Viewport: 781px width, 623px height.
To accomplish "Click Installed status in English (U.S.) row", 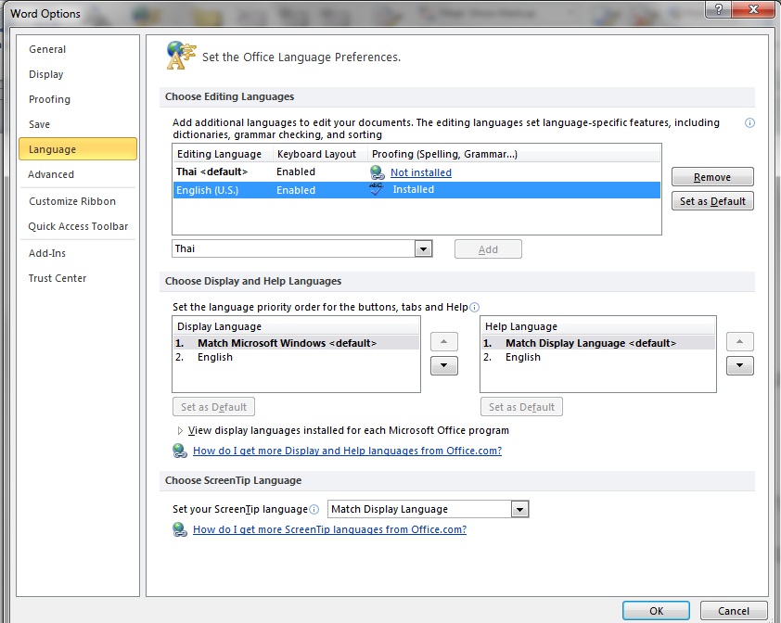I will coord(413,189).
